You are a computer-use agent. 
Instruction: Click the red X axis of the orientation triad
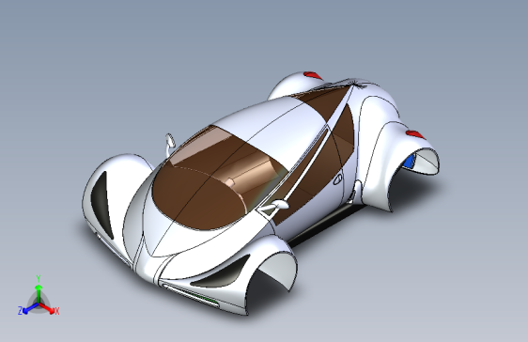point(49,309)
